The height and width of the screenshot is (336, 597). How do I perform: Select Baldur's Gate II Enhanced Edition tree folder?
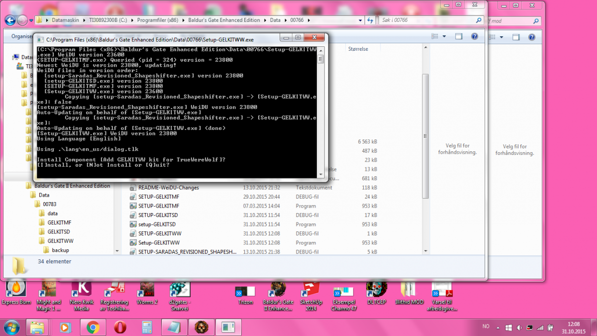[x=72, y=186]
